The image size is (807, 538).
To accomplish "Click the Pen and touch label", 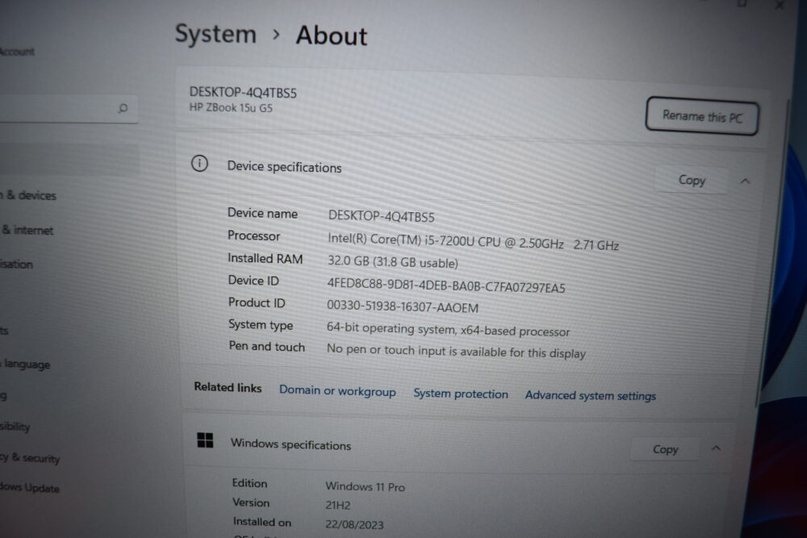I will (266, 347).
